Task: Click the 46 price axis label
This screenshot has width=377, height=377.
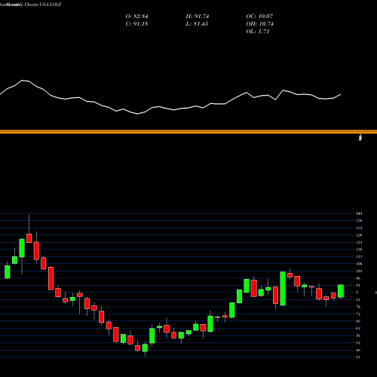Action: [x=358, y=350]
